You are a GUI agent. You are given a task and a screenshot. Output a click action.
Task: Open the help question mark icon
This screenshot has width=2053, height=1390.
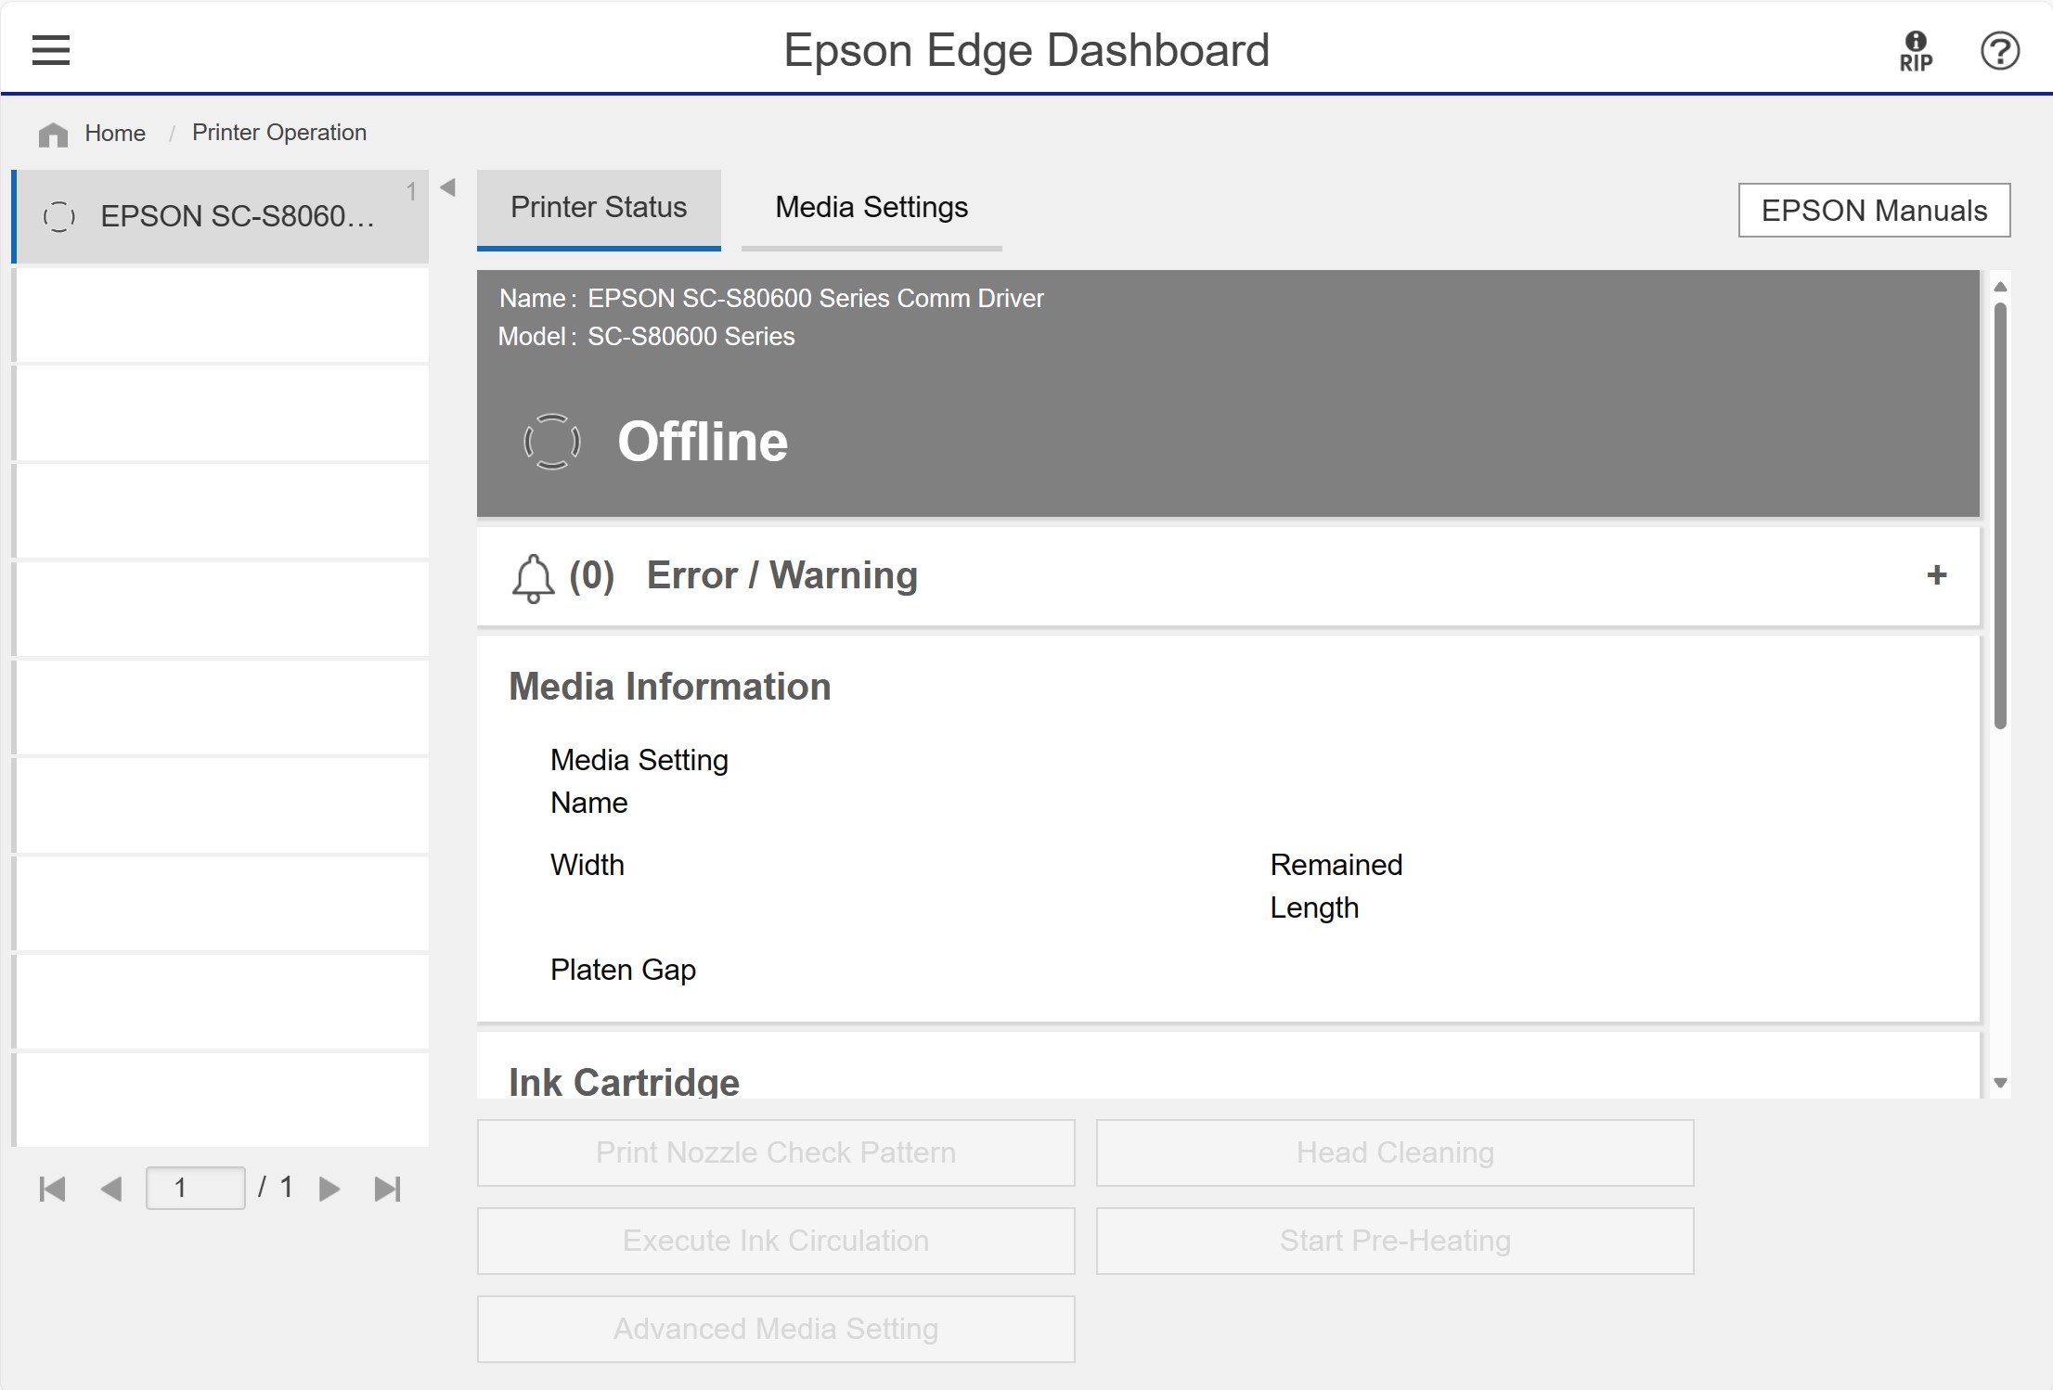[x=1999, y=51]
